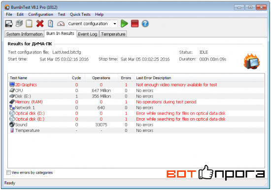Click the Network 1 row icon
Viewport: 271px width, 190px height.
(x=12, y=107)
